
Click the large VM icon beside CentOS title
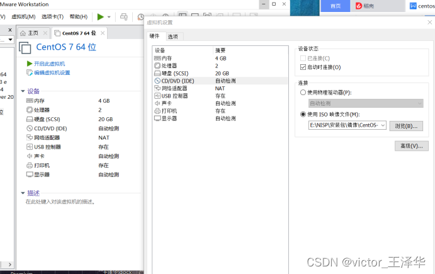click(25, 47)
